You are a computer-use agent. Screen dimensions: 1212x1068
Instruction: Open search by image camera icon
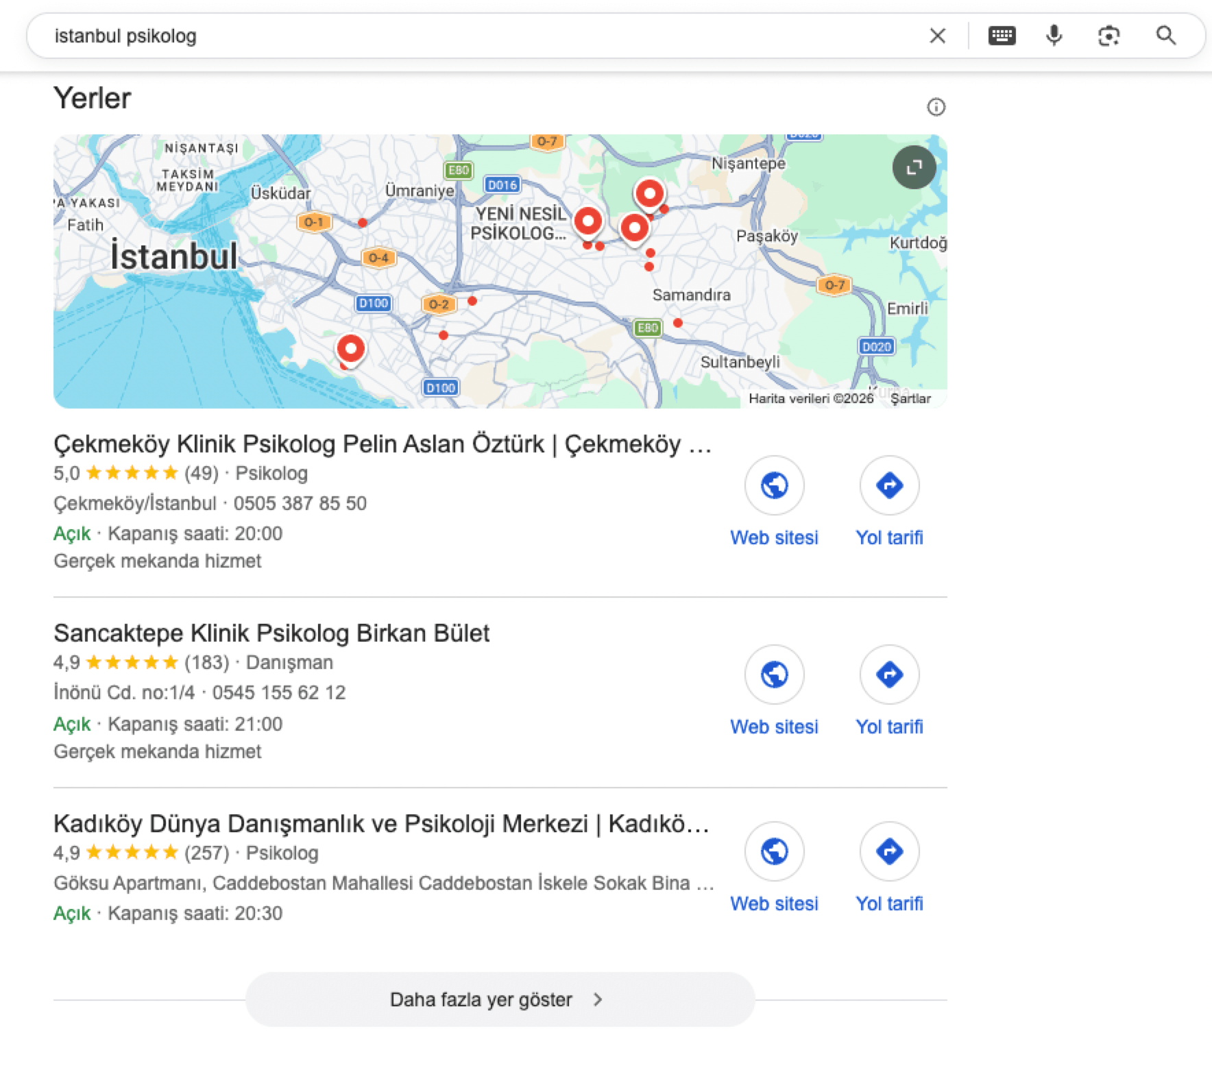click(x=1108, y=36)
